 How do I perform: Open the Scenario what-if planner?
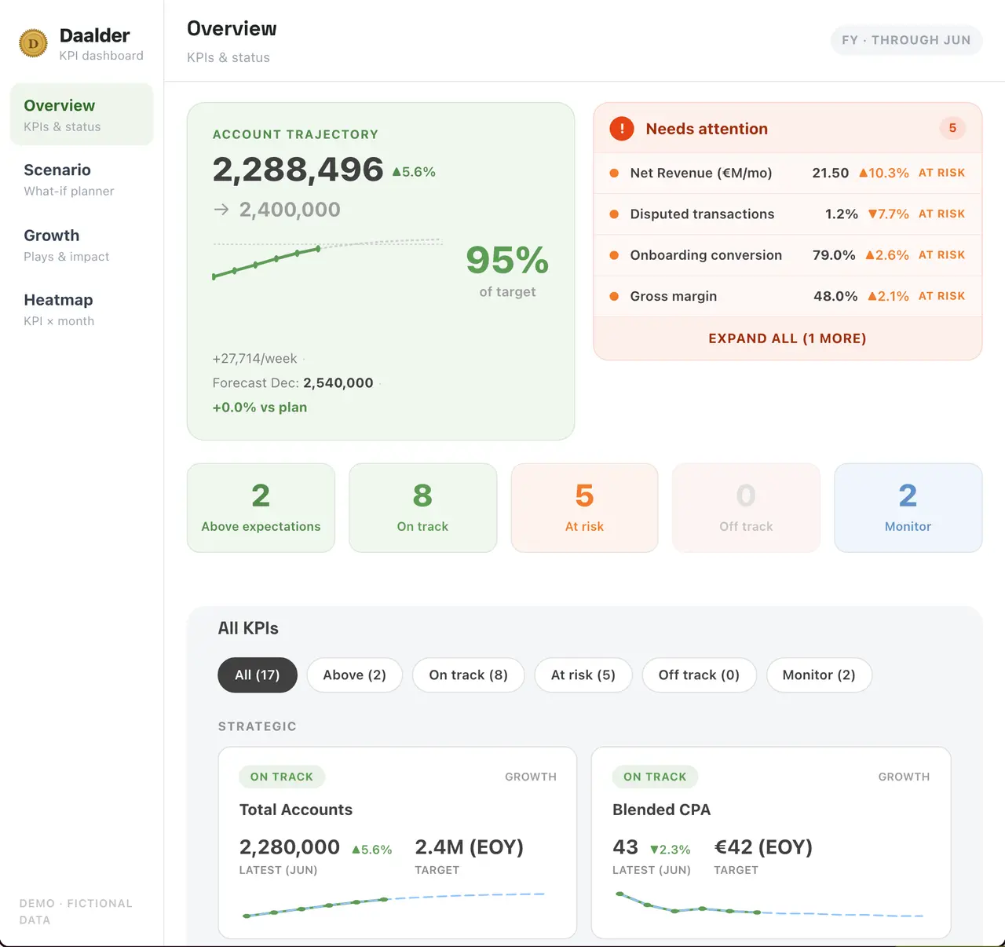coord(82,179)
